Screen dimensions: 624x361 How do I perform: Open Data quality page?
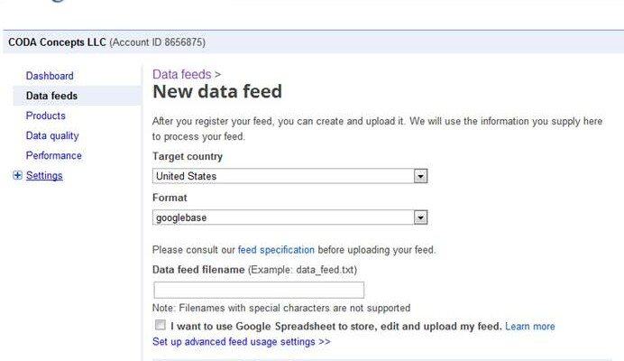click(x=52, y=136)
